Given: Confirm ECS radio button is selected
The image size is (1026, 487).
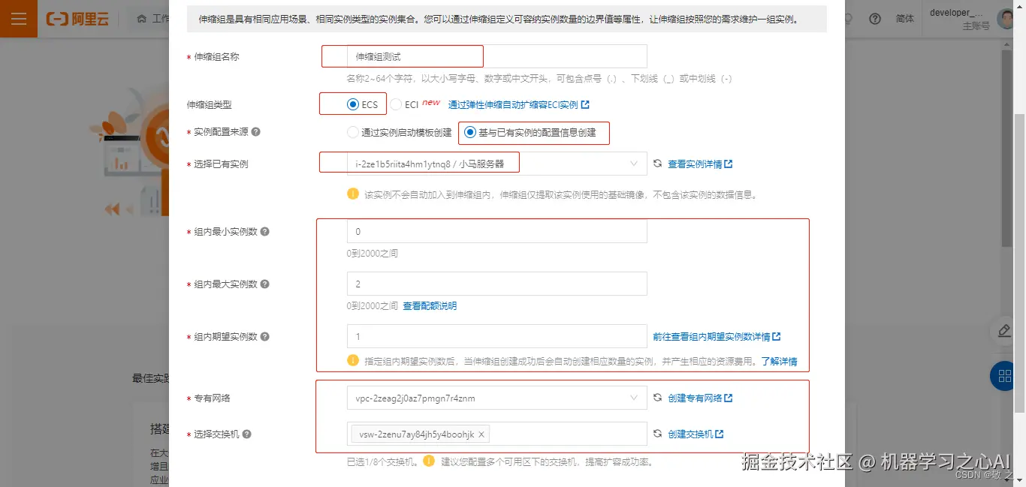Looking at the screenshot, I should pos(352,104).
